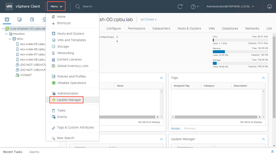Click the Home icon in menu

pyautogui.click(x=53, y=17)
